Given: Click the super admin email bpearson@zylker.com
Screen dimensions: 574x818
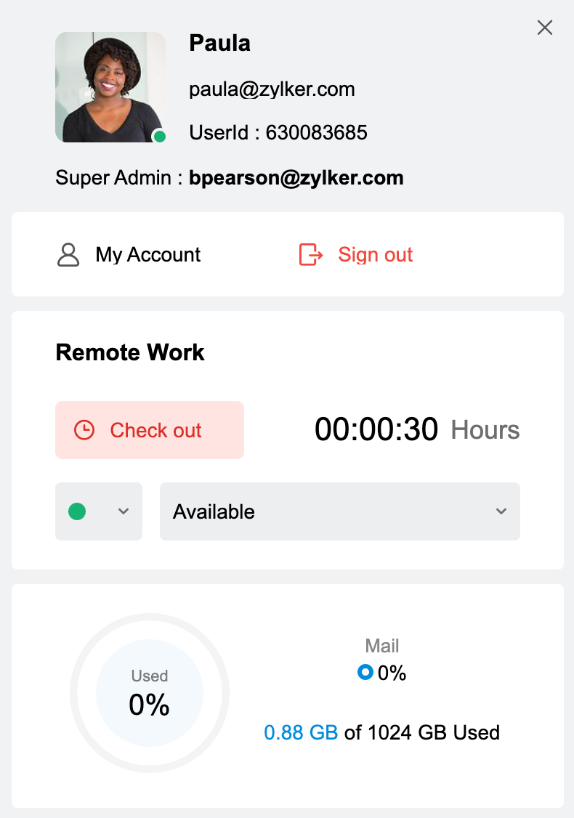Looking at the screenshot, I should pos(296,178).
